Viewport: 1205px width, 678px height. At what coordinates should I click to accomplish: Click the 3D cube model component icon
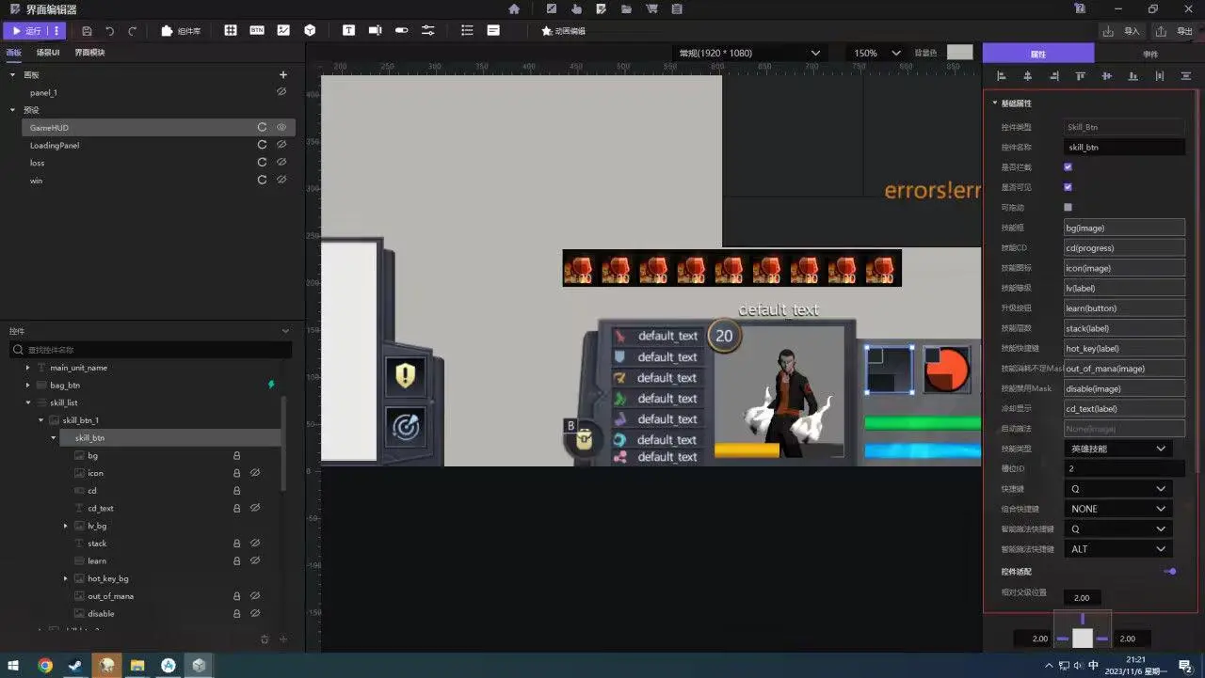tap(310, 30)
